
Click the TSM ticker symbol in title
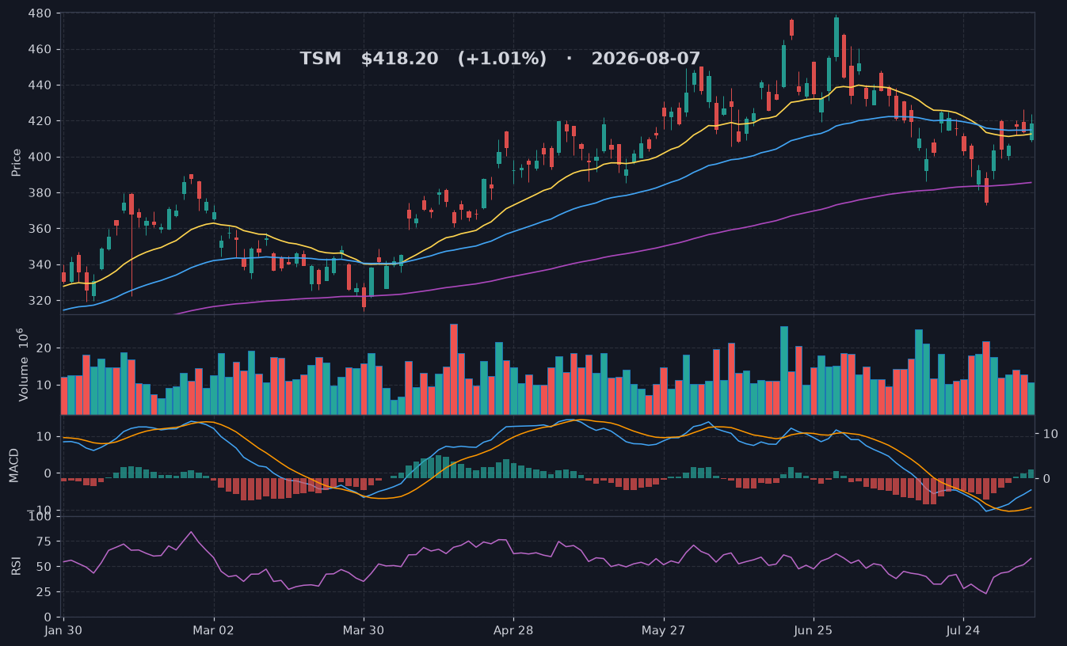click(x=320, y=59)
